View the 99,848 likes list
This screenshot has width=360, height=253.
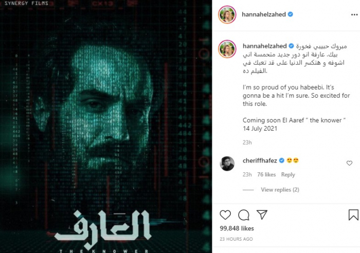tap(237, 228)
